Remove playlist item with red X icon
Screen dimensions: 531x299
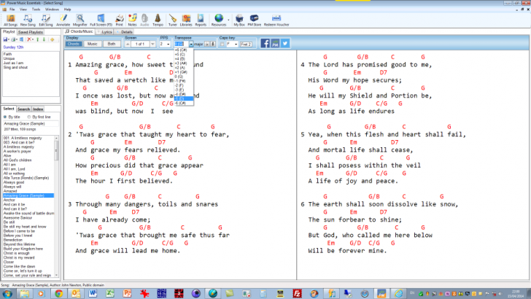(29, 39)
